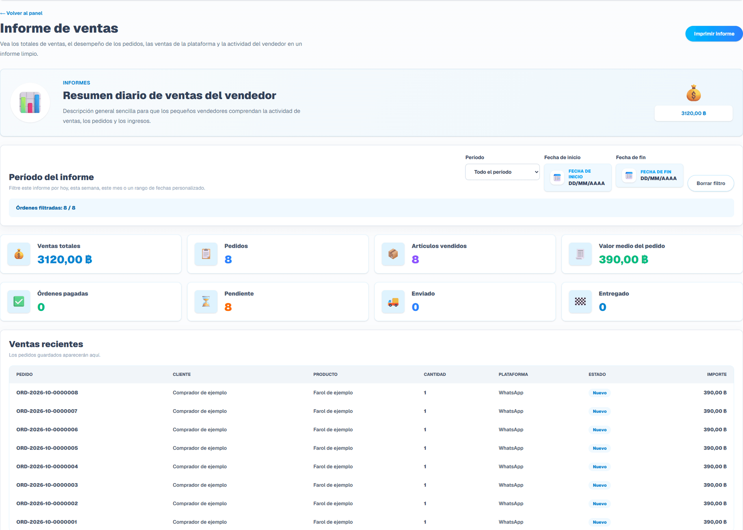Click the ESTADO column header
This screenshot has height=530, width=743.
click(597, 374)
